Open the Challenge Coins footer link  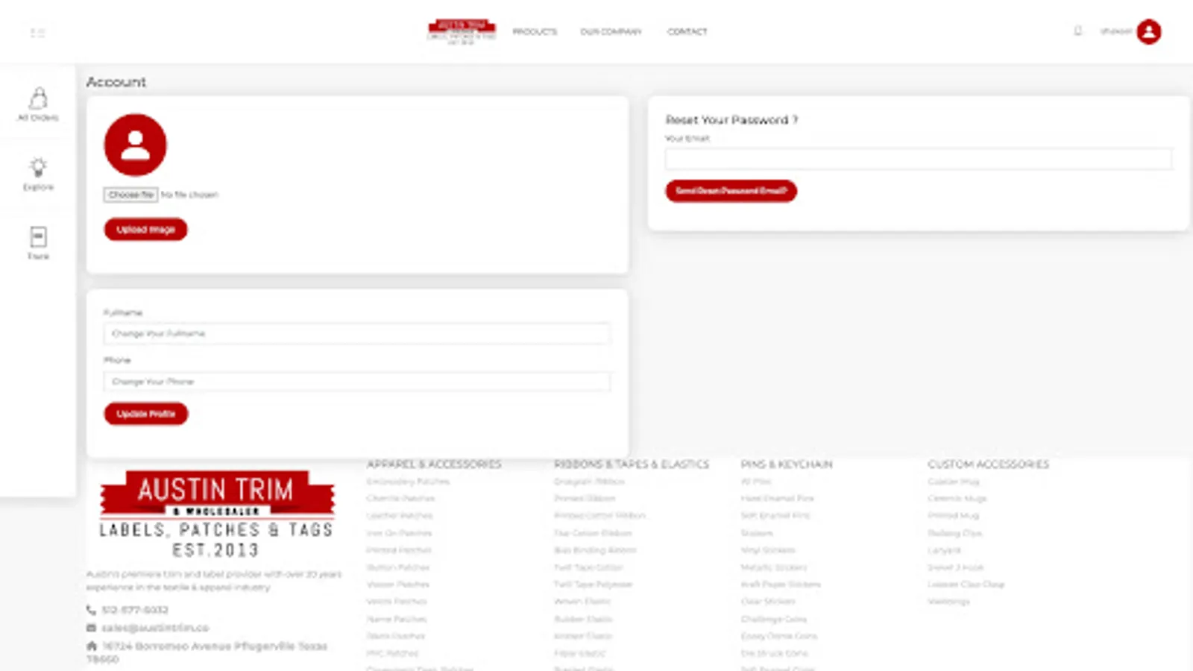[773, 619]
